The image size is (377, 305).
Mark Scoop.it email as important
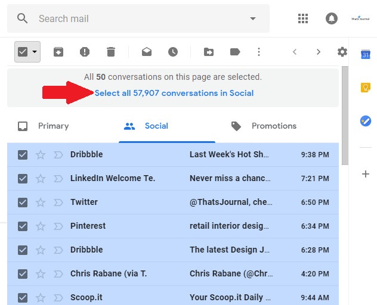click(x=58, y=298)
